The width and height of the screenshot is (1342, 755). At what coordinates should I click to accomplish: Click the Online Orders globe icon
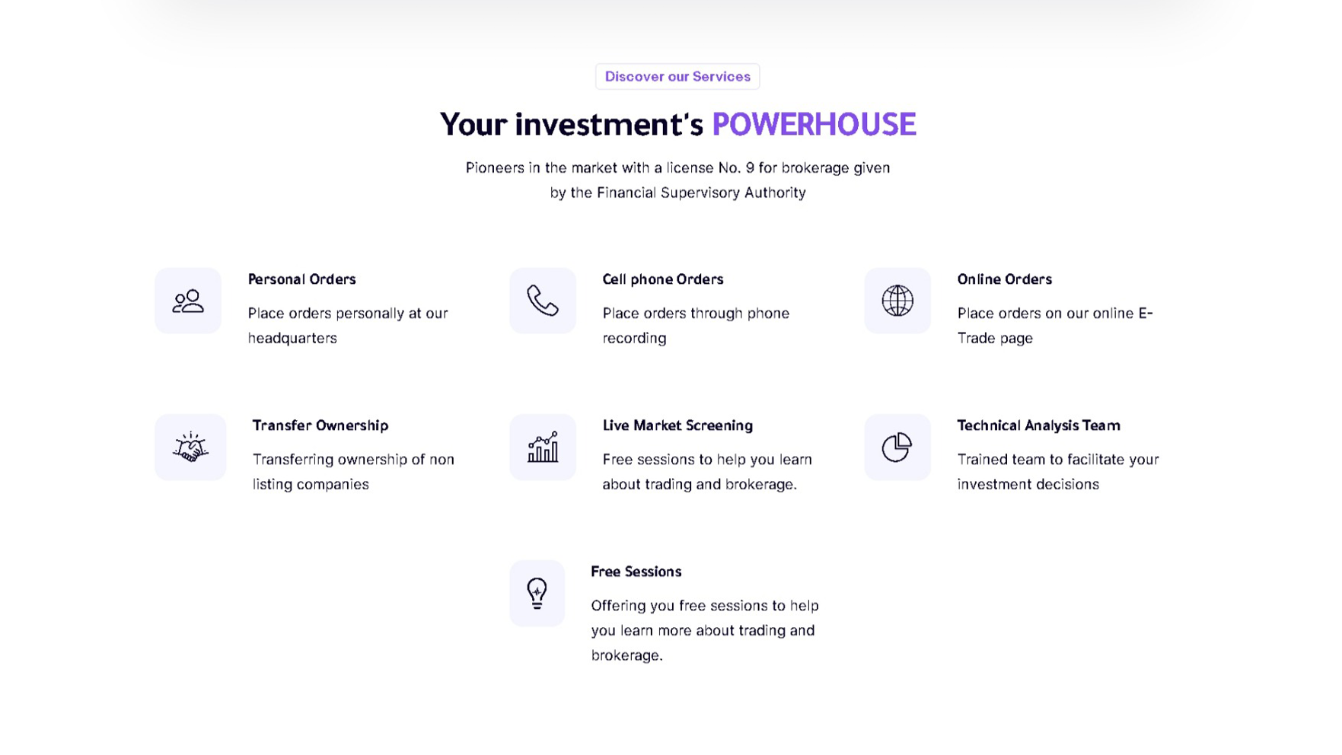897,301
